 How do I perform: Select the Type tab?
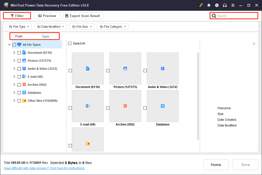pos(45,36)
